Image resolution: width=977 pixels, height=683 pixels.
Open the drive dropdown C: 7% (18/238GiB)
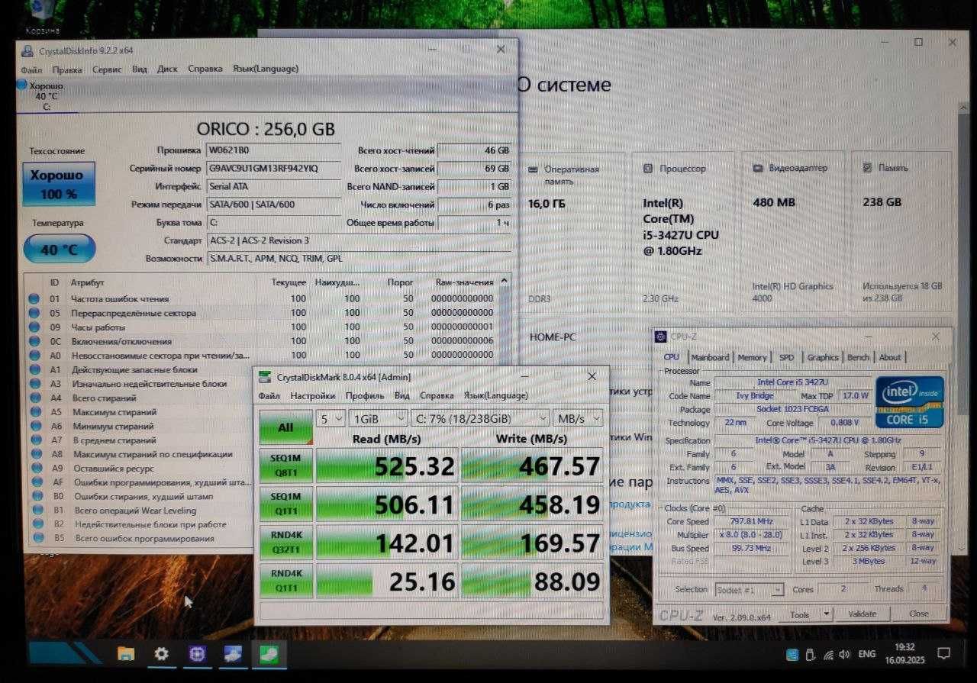coord(480,418)
